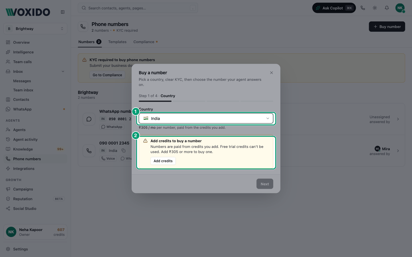Open Contacts page
Screen dimensions: 412x257
(35, 99)
